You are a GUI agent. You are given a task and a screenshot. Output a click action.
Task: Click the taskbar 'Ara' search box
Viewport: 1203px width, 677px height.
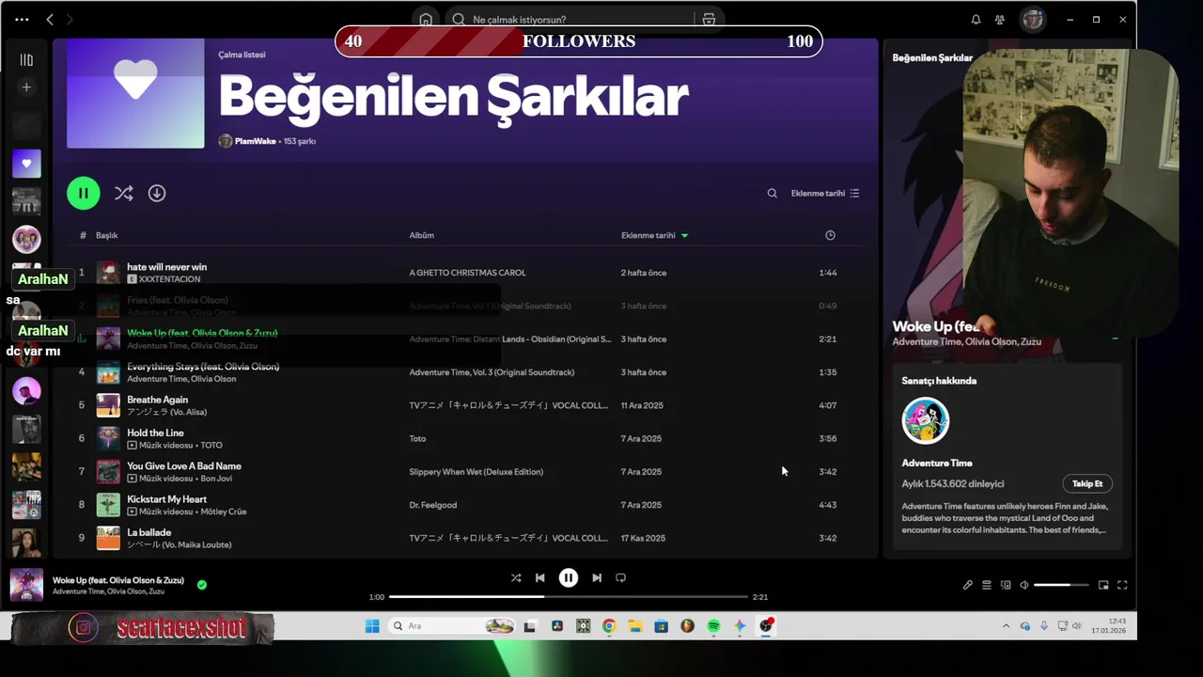[453, 626]
